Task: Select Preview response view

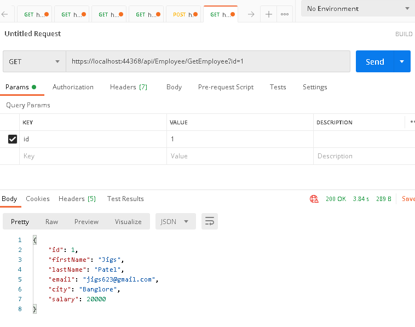Action: click(x=87, y=222)
